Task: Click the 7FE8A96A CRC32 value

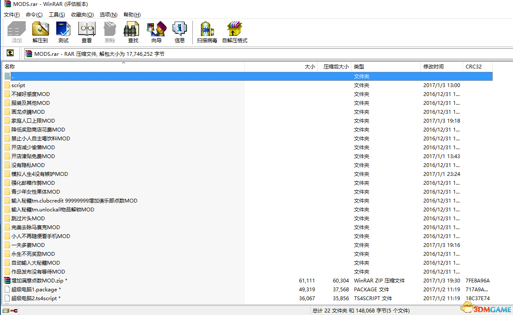Action: coord(477,280)
